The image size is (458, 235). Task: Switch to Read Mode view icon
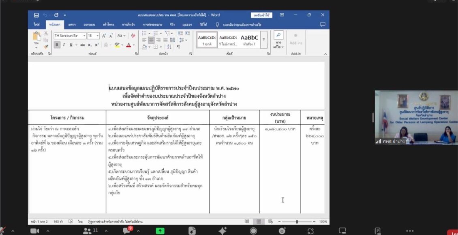247,222
